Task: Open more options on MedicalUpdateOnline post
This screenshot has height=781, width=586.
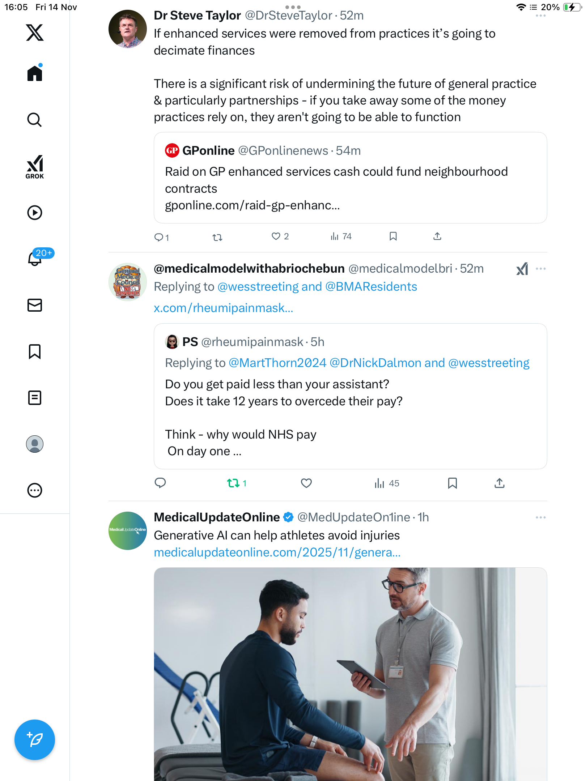Action: (540, 517)
